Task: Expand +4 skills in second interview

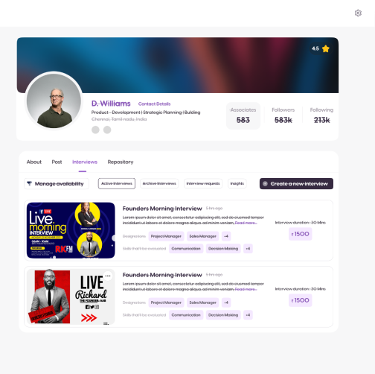Action: [248, 315]
